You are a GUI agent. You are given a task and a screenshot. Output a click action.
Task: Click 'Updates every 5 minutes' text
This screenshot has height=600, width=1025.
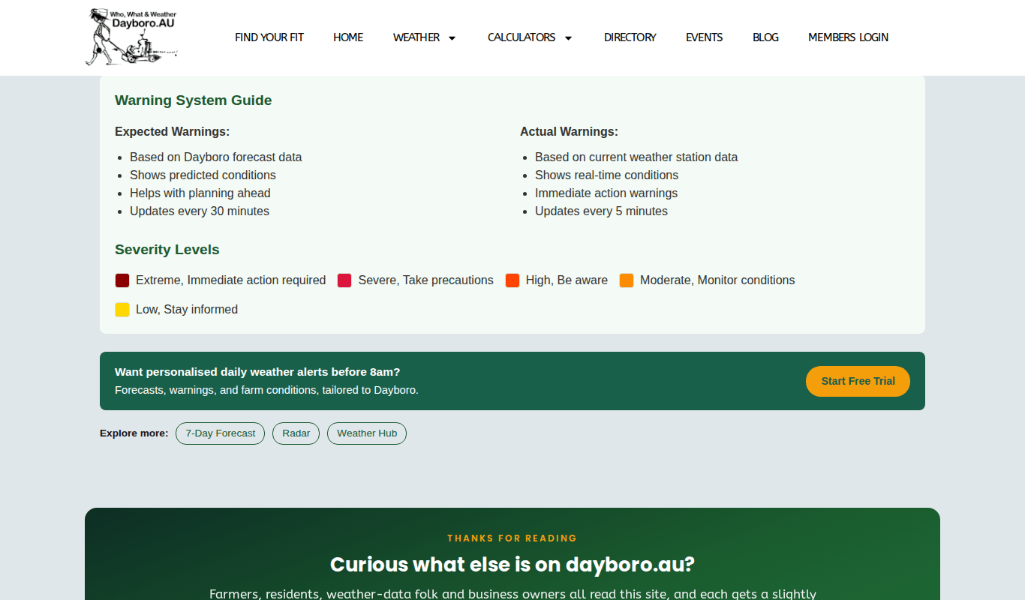coord(601,211)
